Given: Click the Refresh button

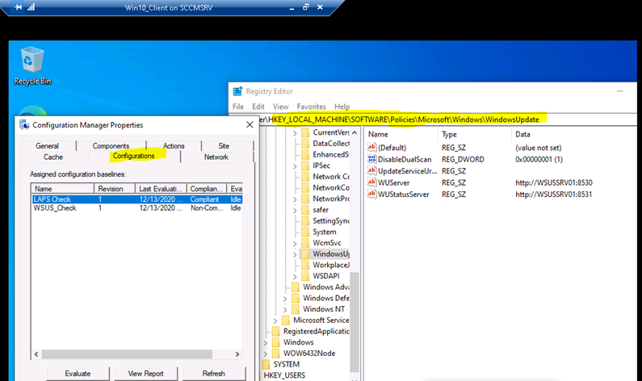Looking at the screenshot, I should pyautogui.click(x=214, y=373).
